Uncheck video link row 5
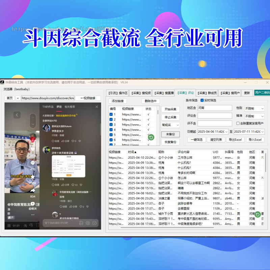 [111, 135]
